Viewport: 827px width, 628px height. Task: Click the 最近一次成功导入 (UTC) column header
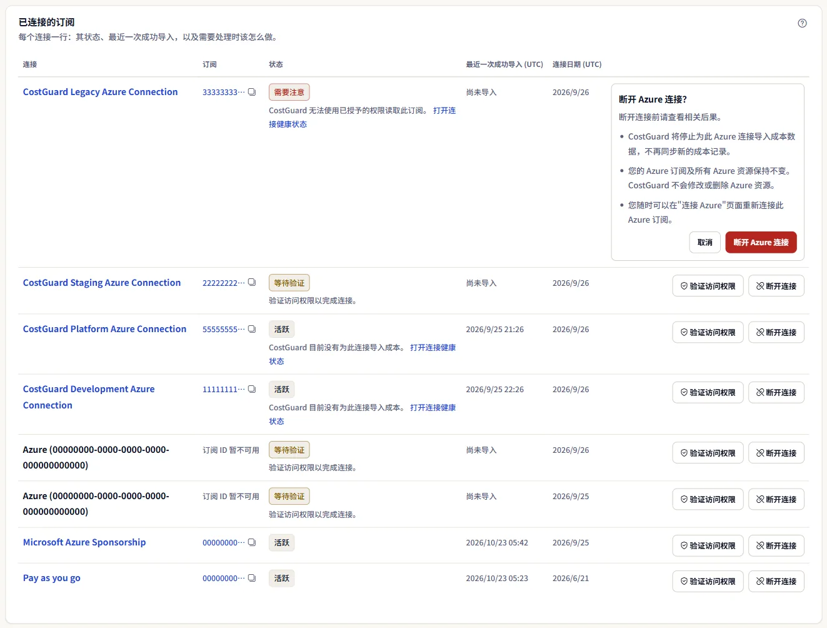click(504, 64)
